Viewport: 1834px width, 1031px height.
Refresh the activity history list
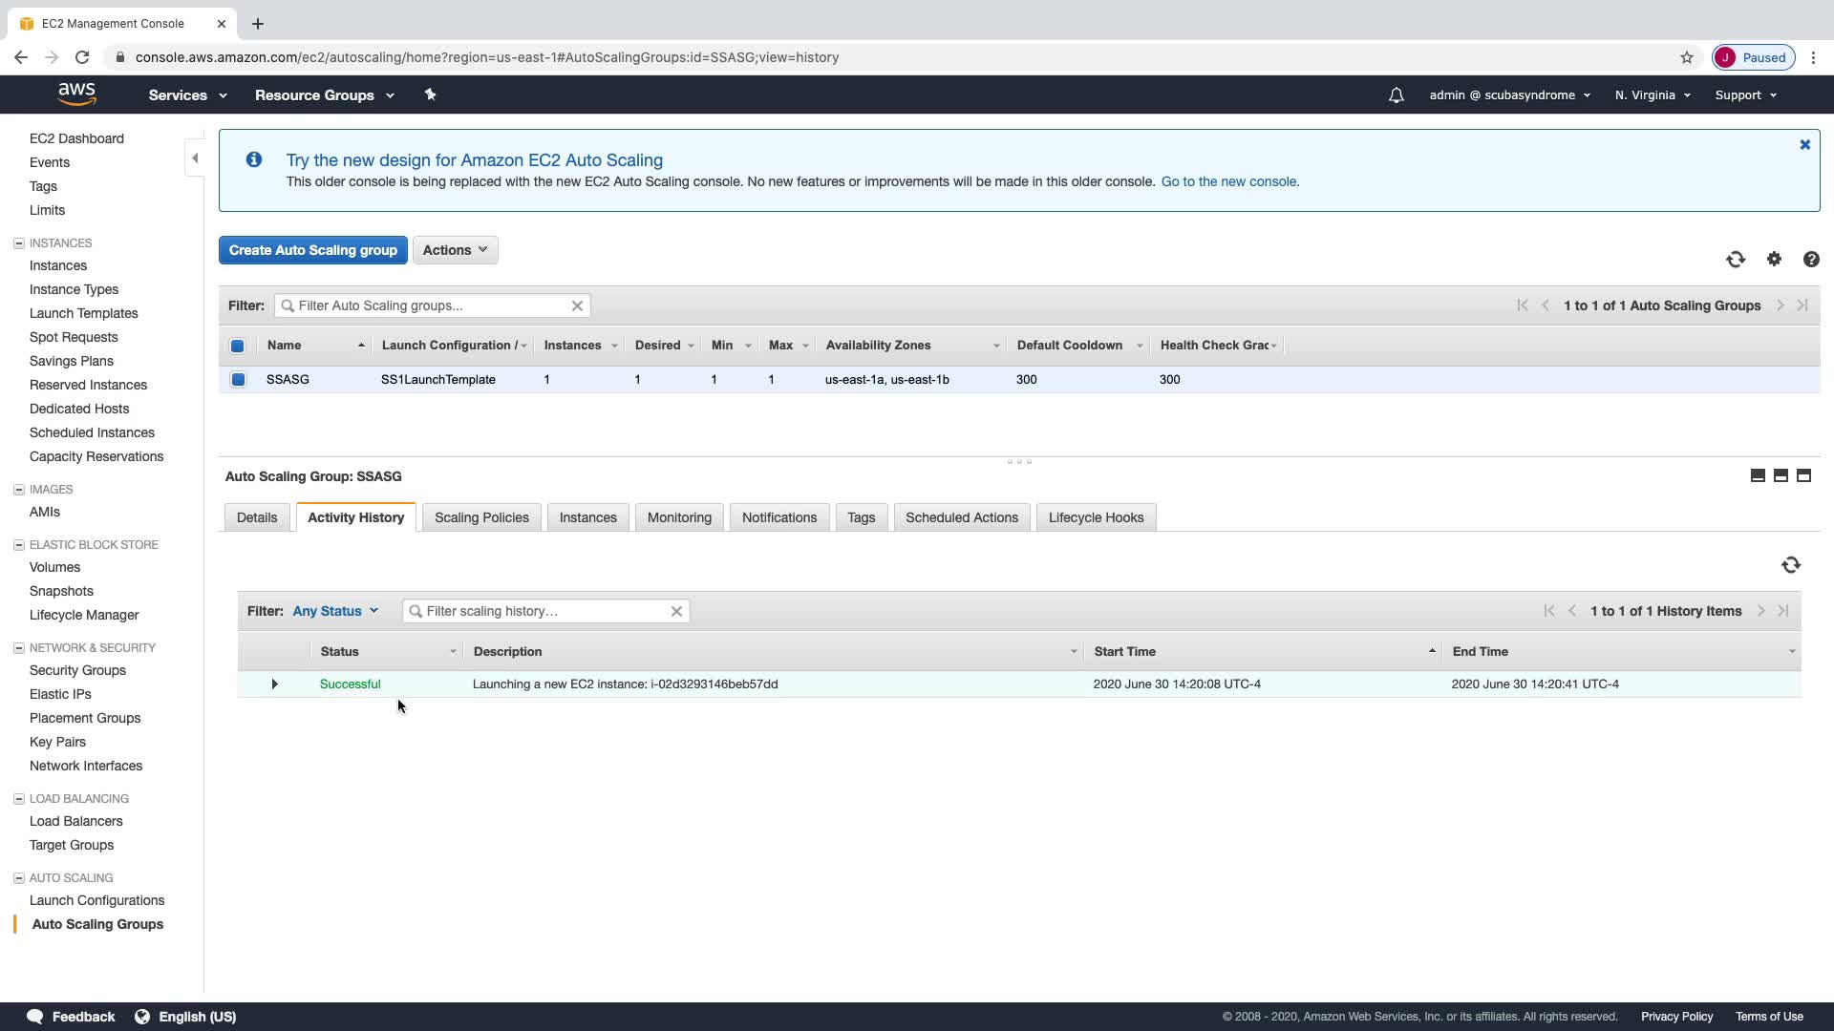[1791, 565]
